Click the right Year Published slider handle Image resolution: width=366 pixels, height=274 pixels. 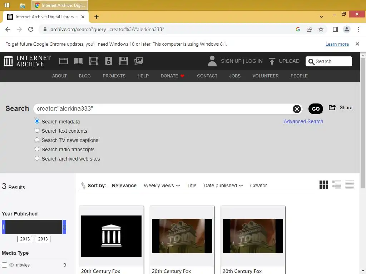[64, 227]
